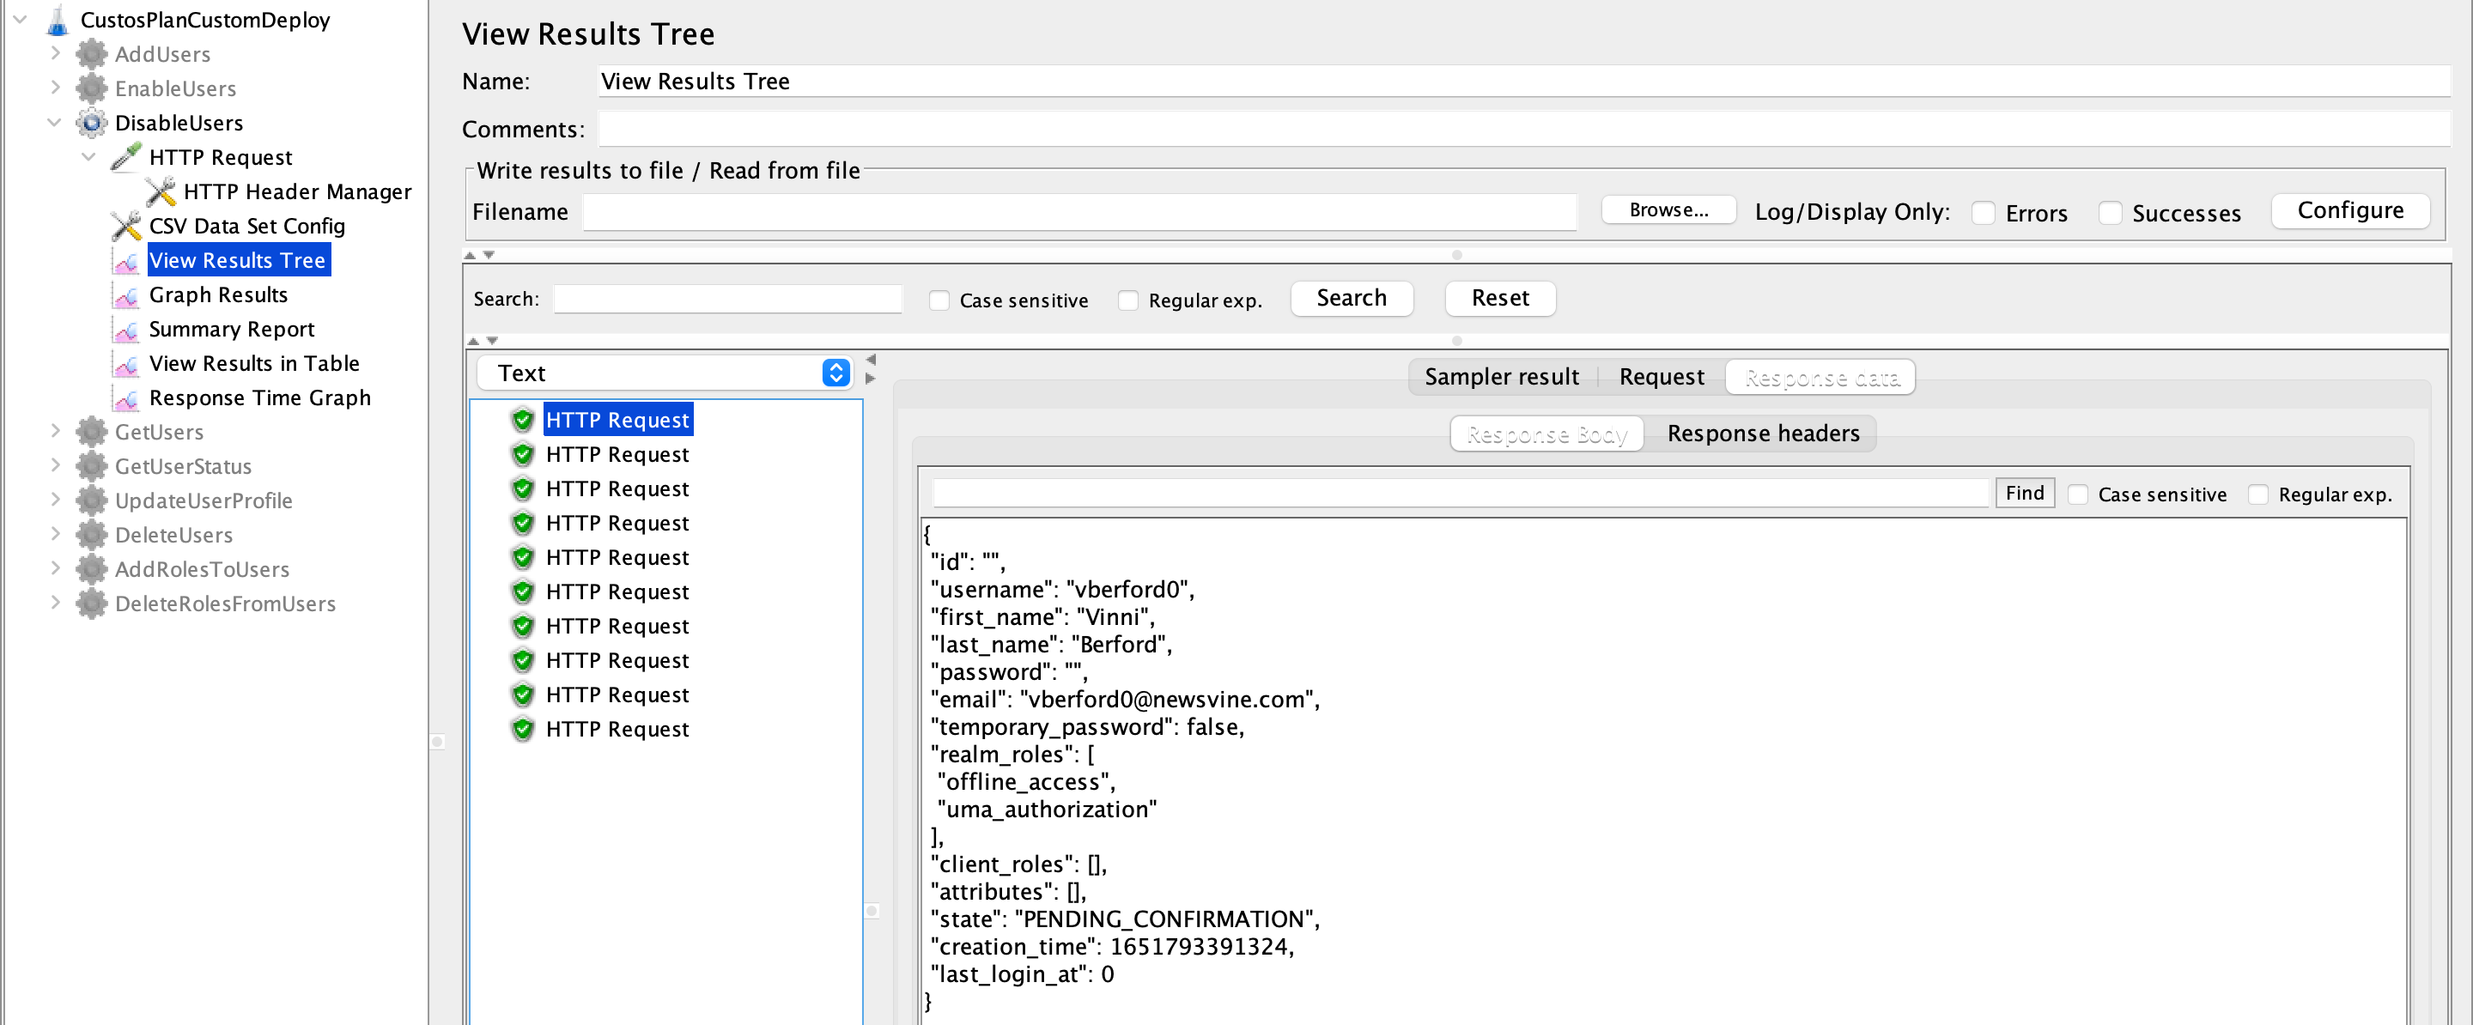The height and width of the screenshot is (1025, 2473).
Task: Click the Graph Results listener icon
Action: [125, 295]
